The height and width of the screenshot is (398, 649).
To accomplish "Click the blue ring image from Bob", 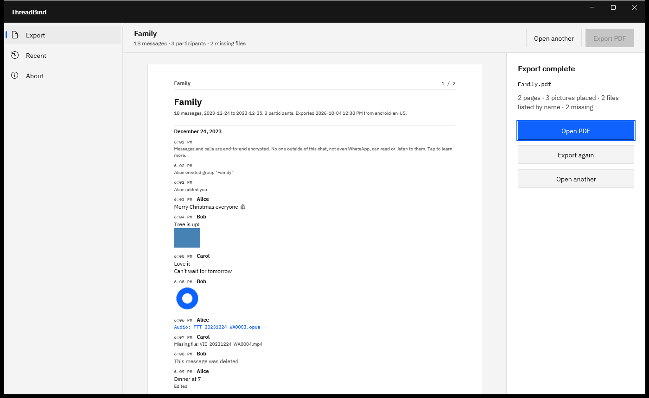I will coord(187,298).
